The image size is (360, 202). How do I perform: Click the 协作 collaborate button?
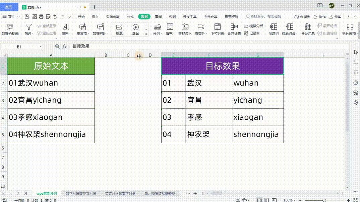click(319, 16)
